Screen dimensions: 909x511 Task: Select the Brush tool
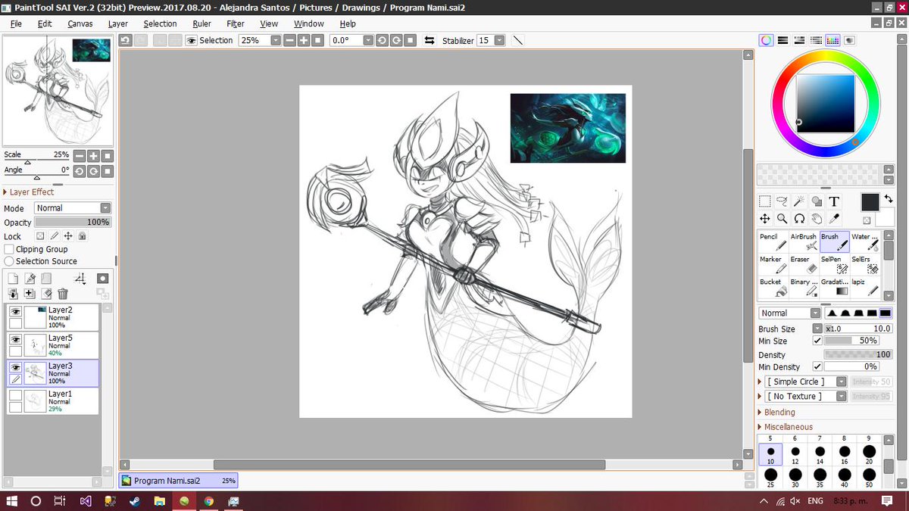[834, 241]
